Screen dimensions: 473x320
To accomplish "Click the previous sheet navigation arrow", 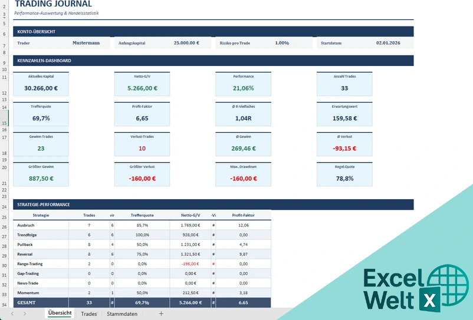I will 12,314.
